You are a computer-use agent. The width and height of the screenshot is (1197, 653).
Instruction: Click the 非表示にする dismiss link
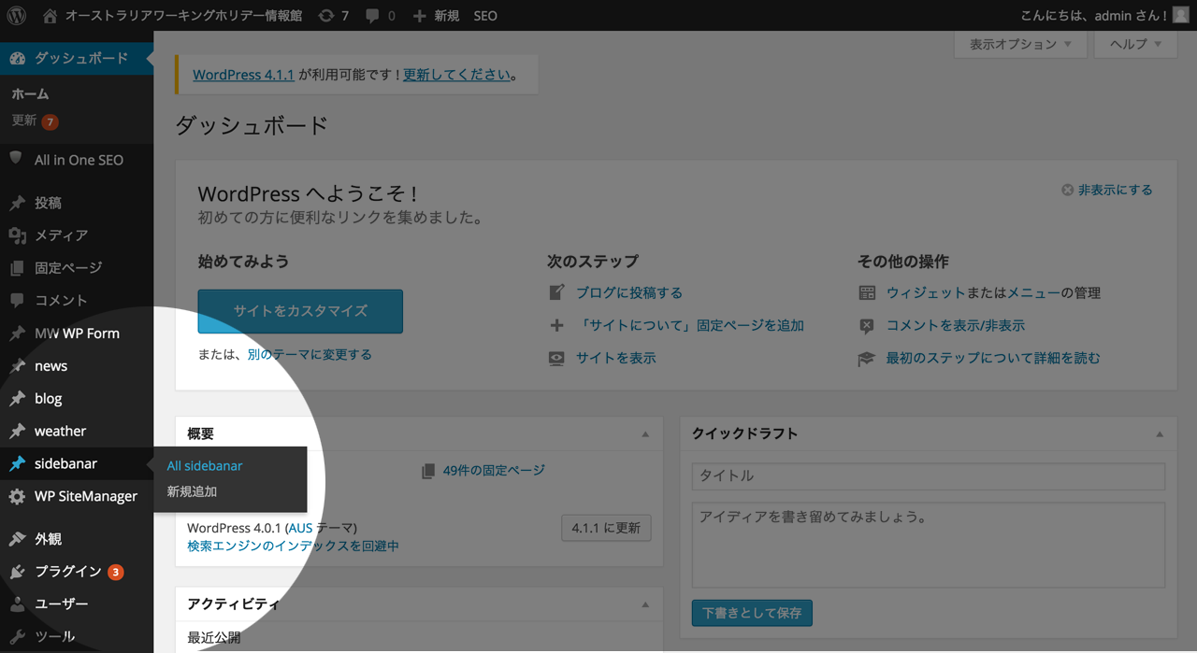[1115, 190]
